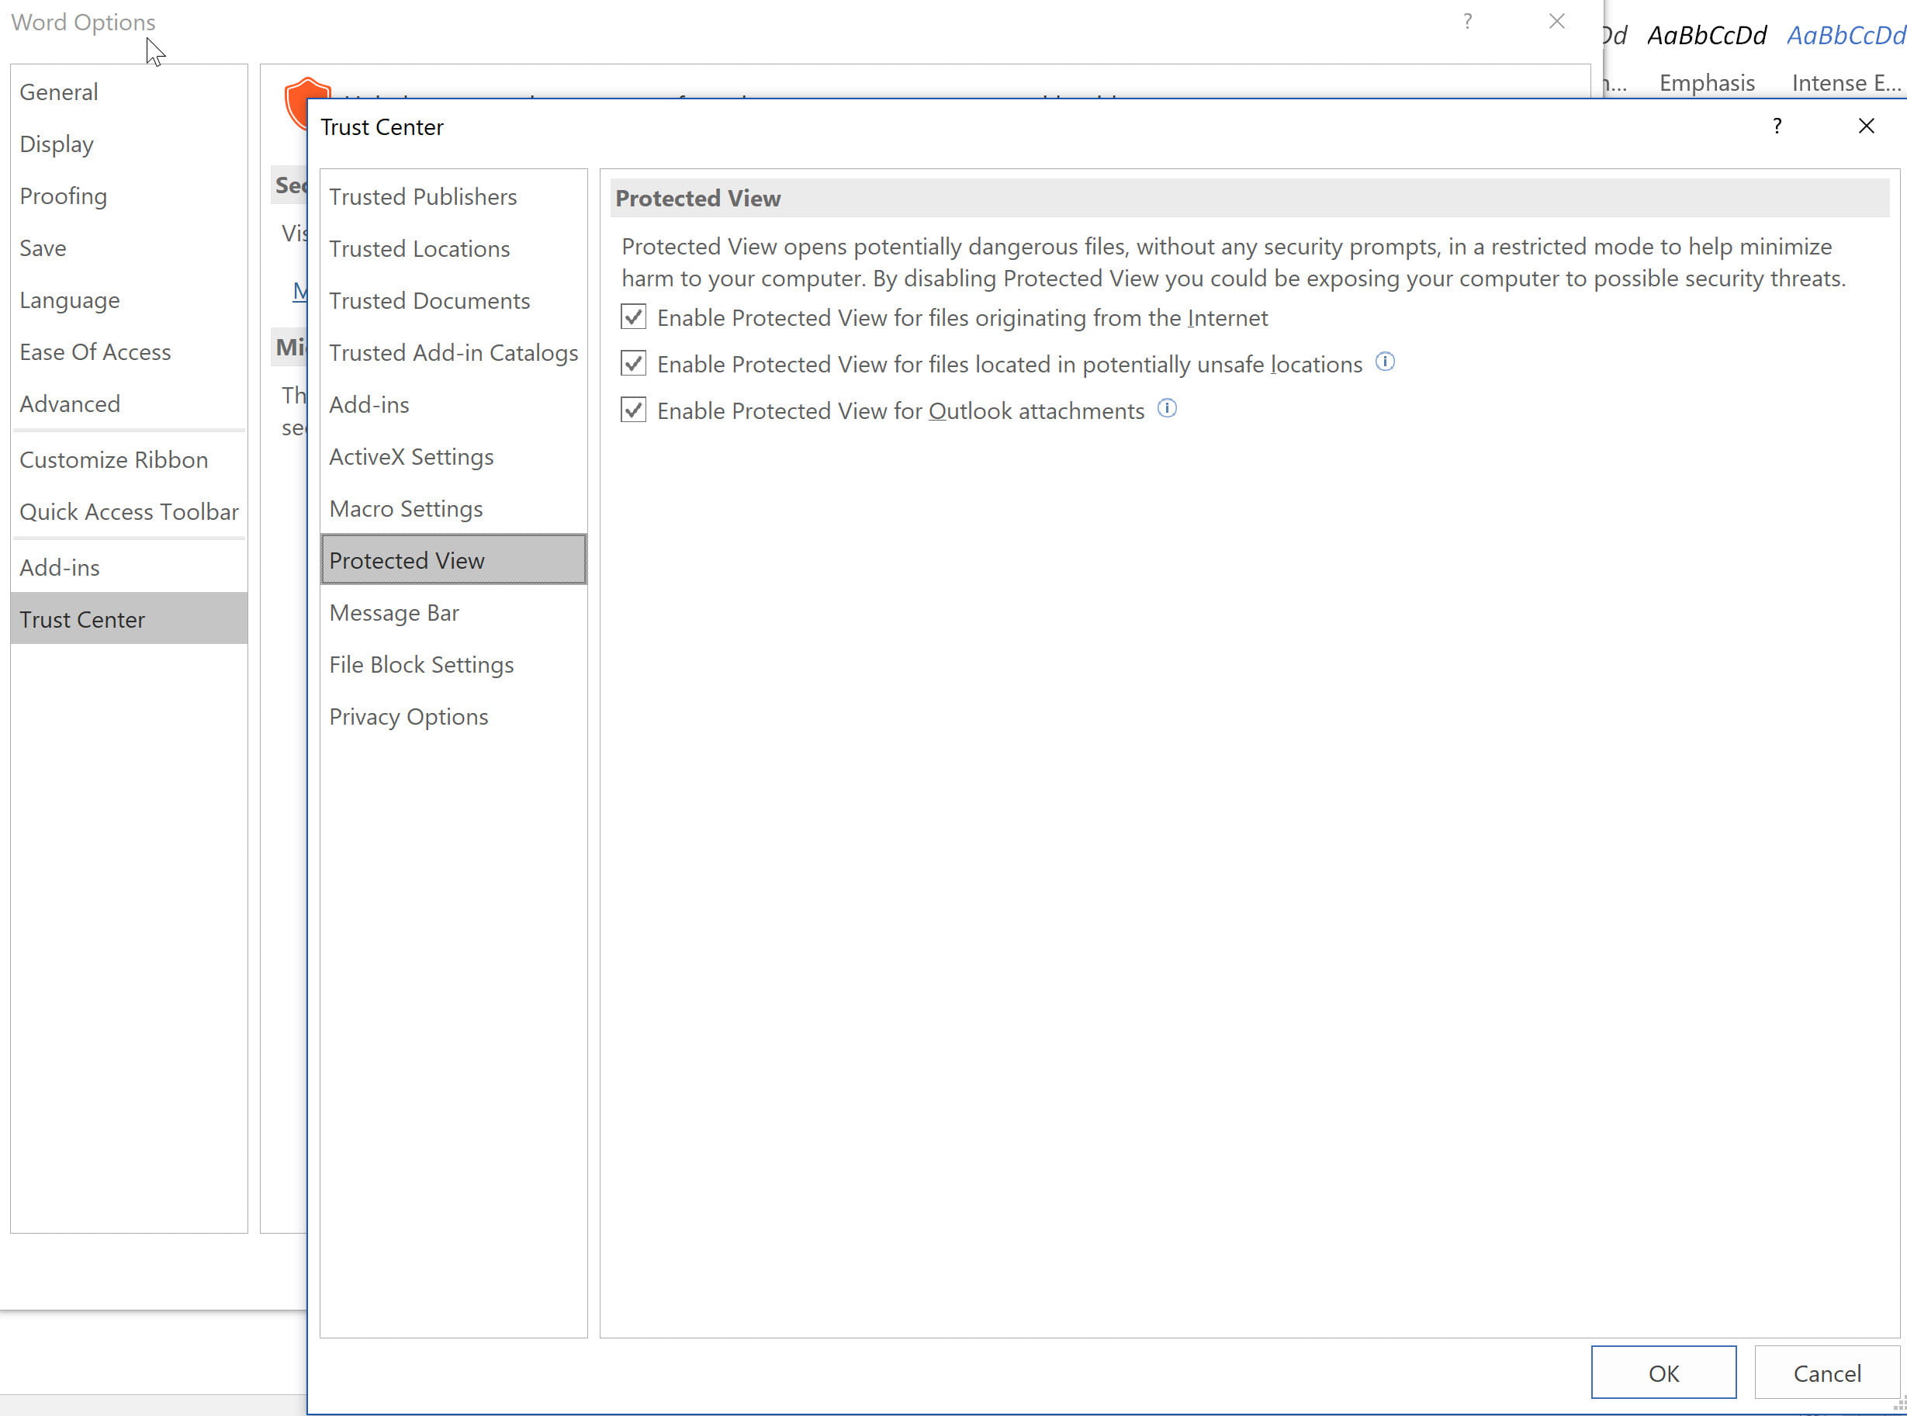Choose Emphasis style in ribbon gallery
This screenshot has height=1416, width=1907.
tap(1706, 58)
